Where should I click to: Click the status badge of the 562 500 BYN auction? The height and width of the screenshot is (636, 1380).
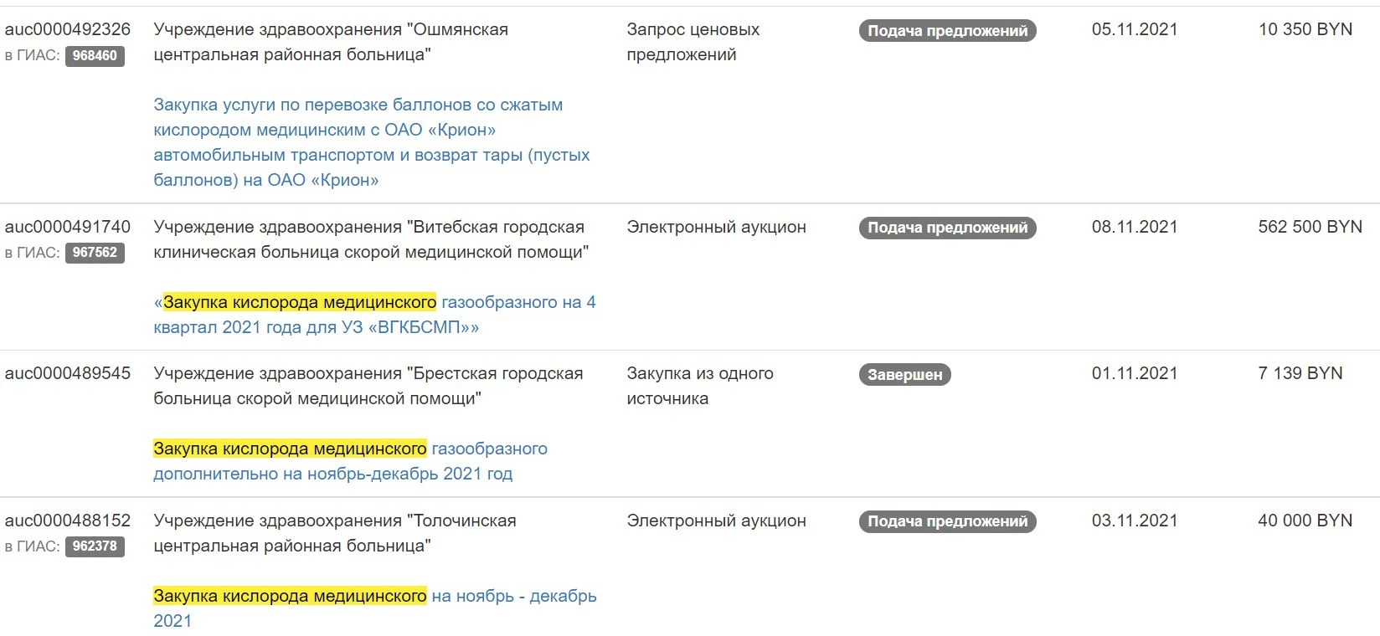tap(947, 228)
